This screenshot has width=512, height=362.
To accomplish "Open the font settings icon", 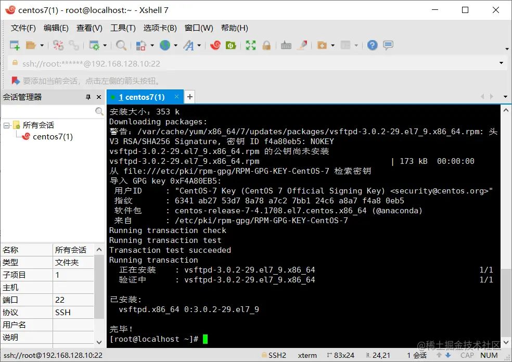I will [x=188, y=45].
